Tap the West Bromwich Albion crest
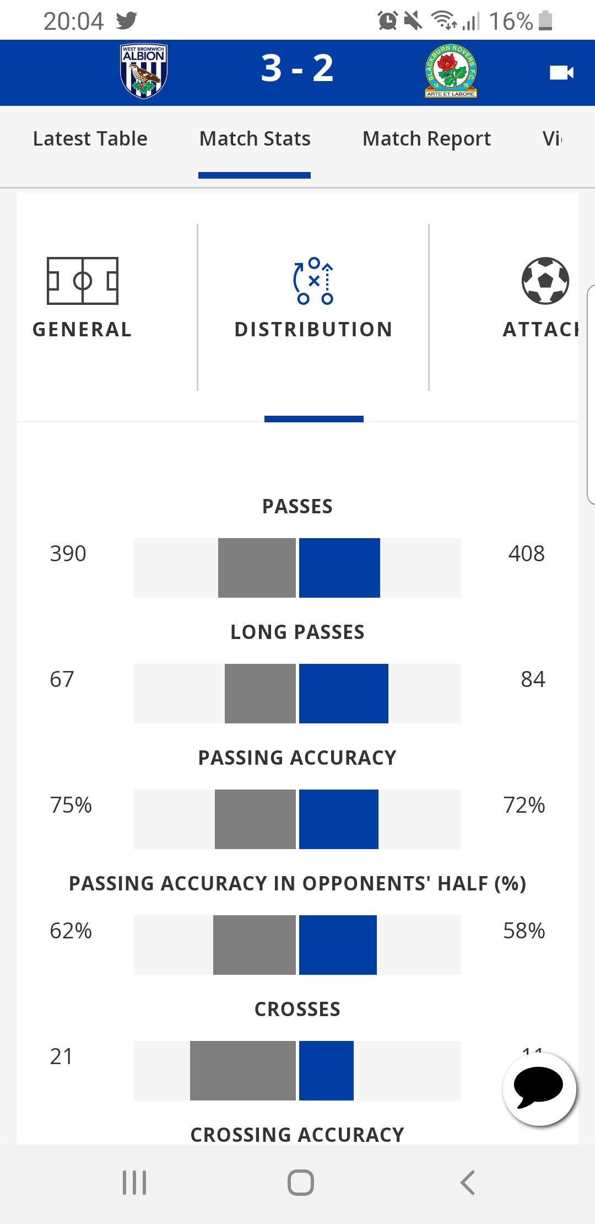The width and height of the screenshot is (595, 1224). pos(144,71)
